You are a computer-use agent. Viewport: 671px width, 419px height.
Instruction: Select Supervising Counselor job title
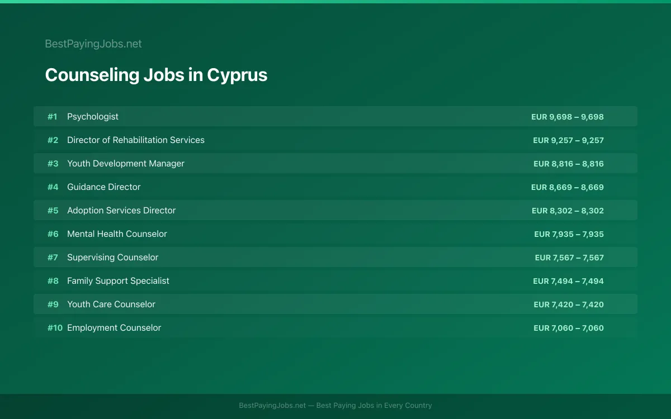click(x=113, y=258)
